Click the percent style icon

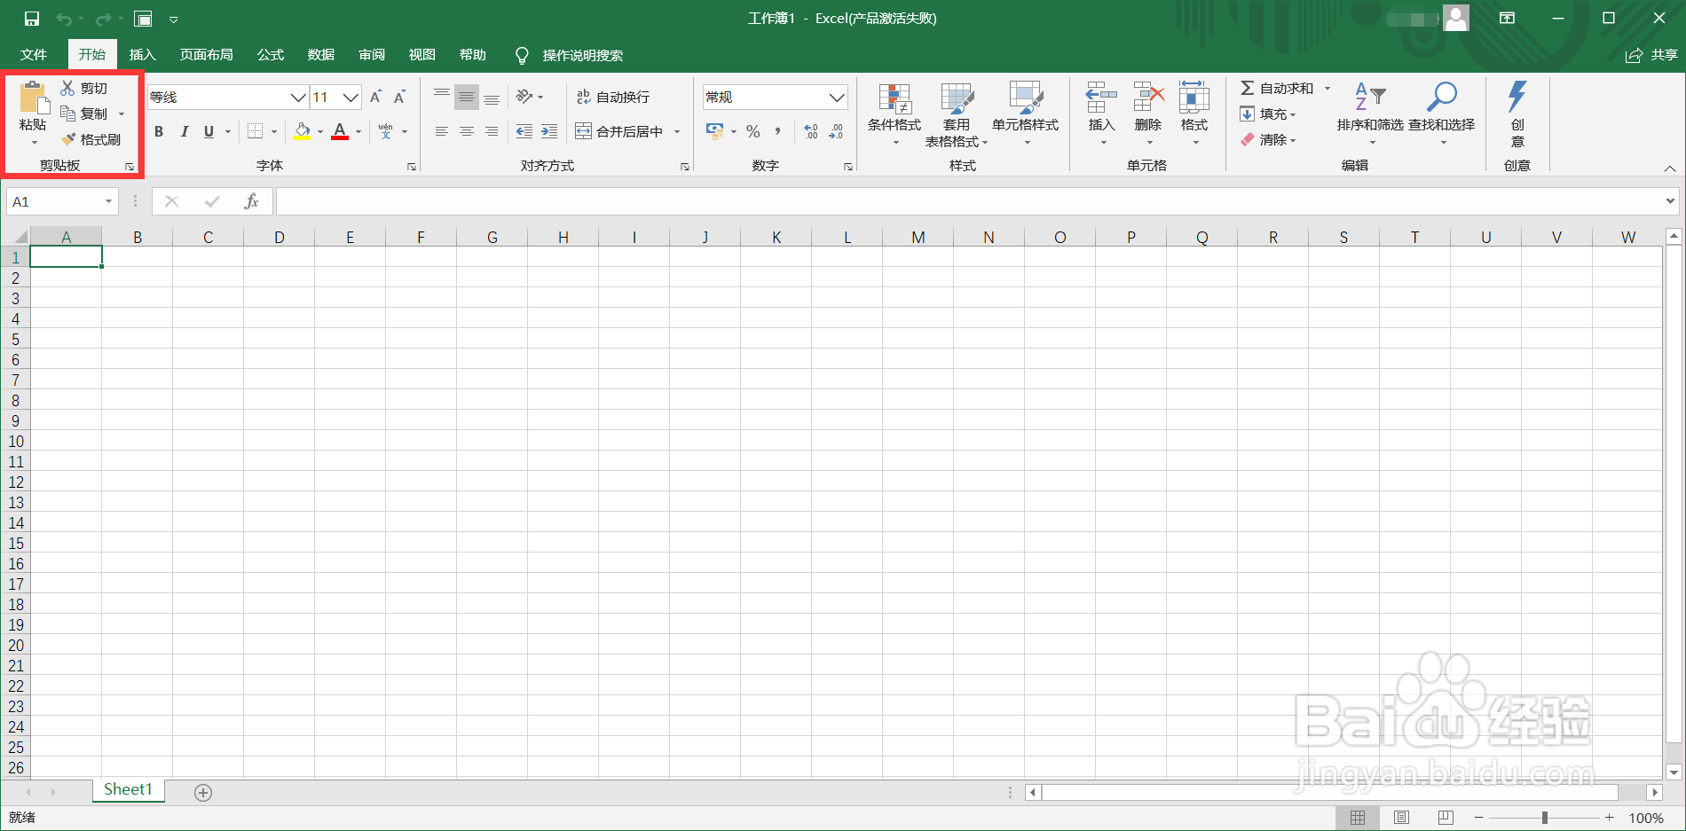pyautogui.click(x=753, y=131)
